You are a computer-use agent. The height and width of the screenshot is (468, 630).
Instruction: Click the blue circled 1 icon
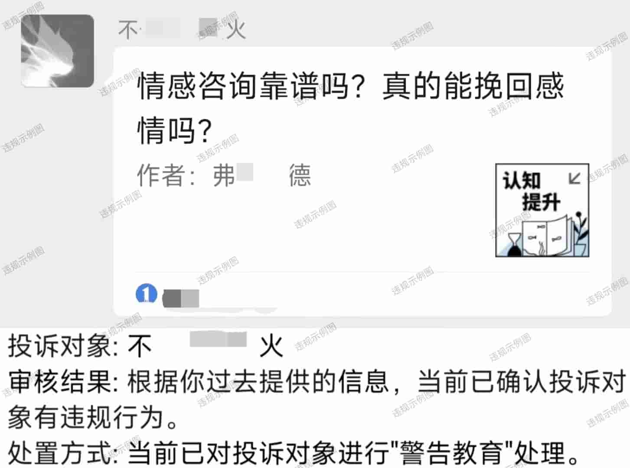click(146, 294)
